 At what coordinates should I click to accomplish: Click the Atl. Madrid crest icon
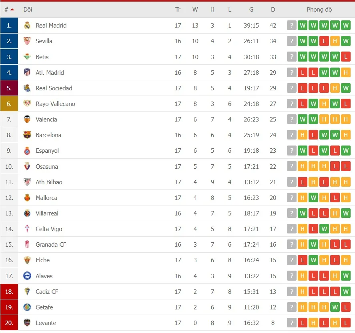[x=27, y=72]
